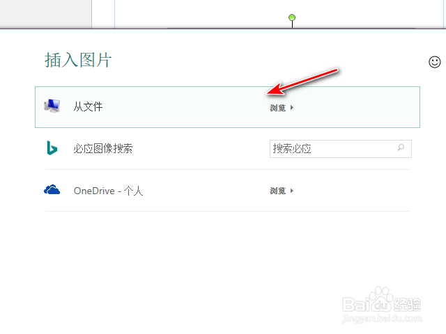Click 浏览 in the 从文件 row
The width and height of the screenshot is (446, 334).
[277, 108]
